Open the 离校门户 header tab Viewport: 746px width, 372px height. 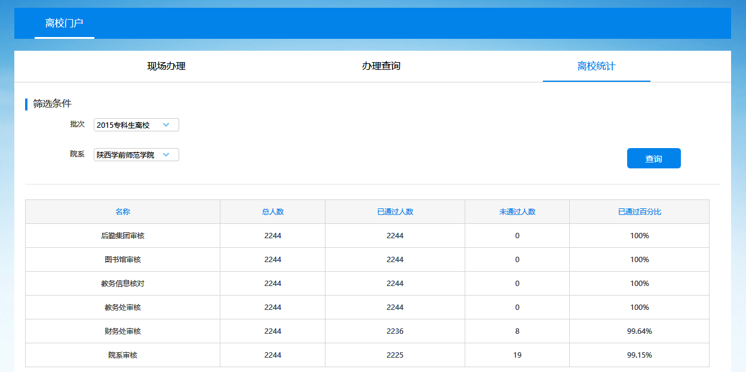click(64, 23)
